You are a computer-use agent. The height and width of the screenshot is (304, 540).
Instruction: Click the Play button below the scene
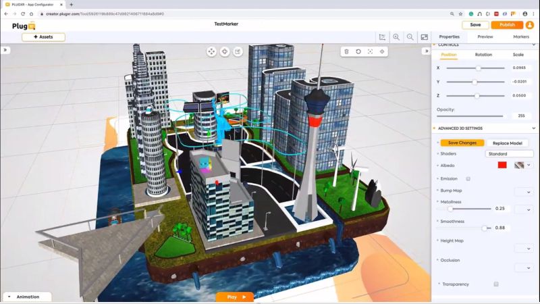click(236, 297)
